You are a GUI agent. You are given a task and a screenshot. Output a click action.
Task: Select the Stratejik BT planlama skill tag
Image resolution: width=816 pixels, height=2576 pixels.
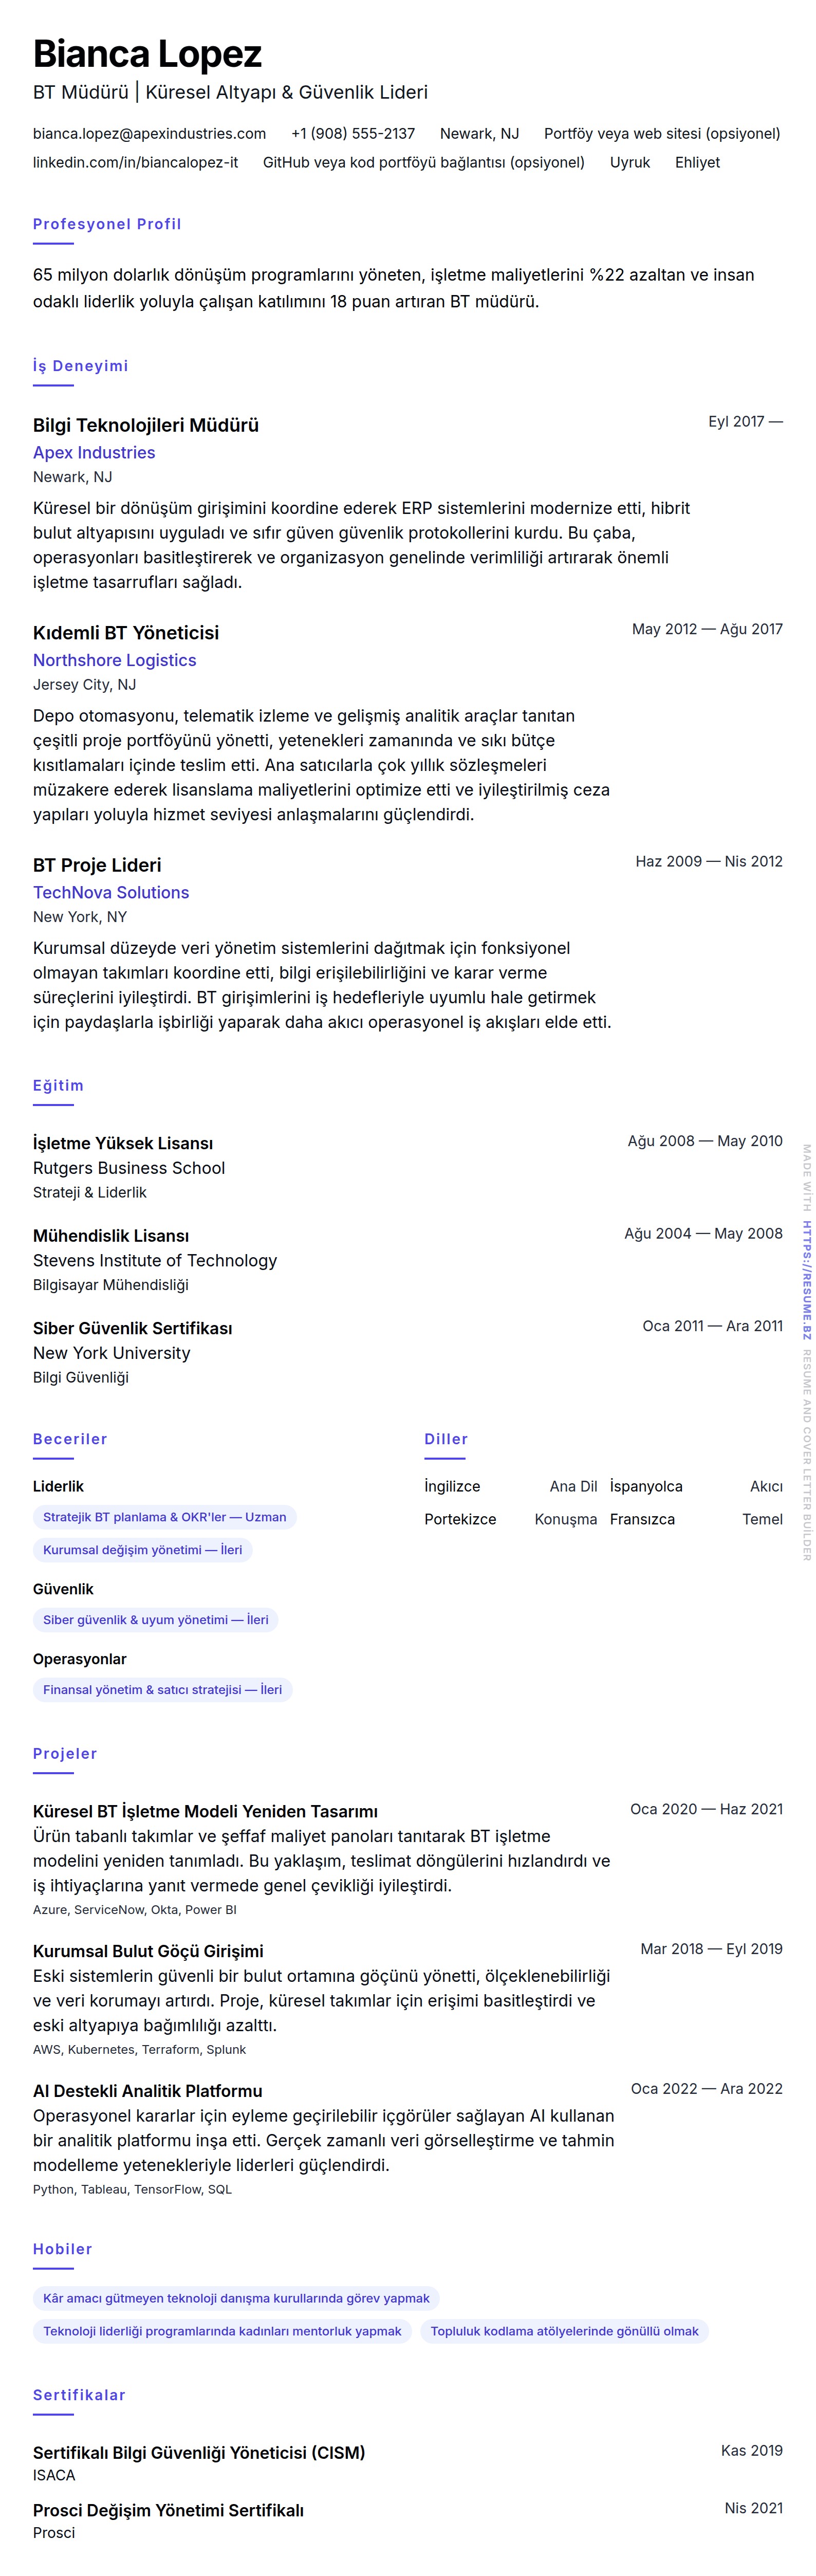[x=164, y=1517]
